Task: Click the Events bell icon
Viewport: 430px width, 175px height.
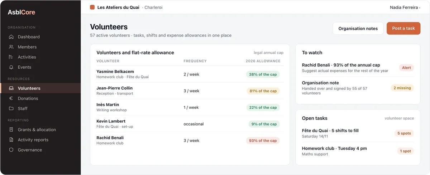Action: pyautogui.click(x=11, y=67)
